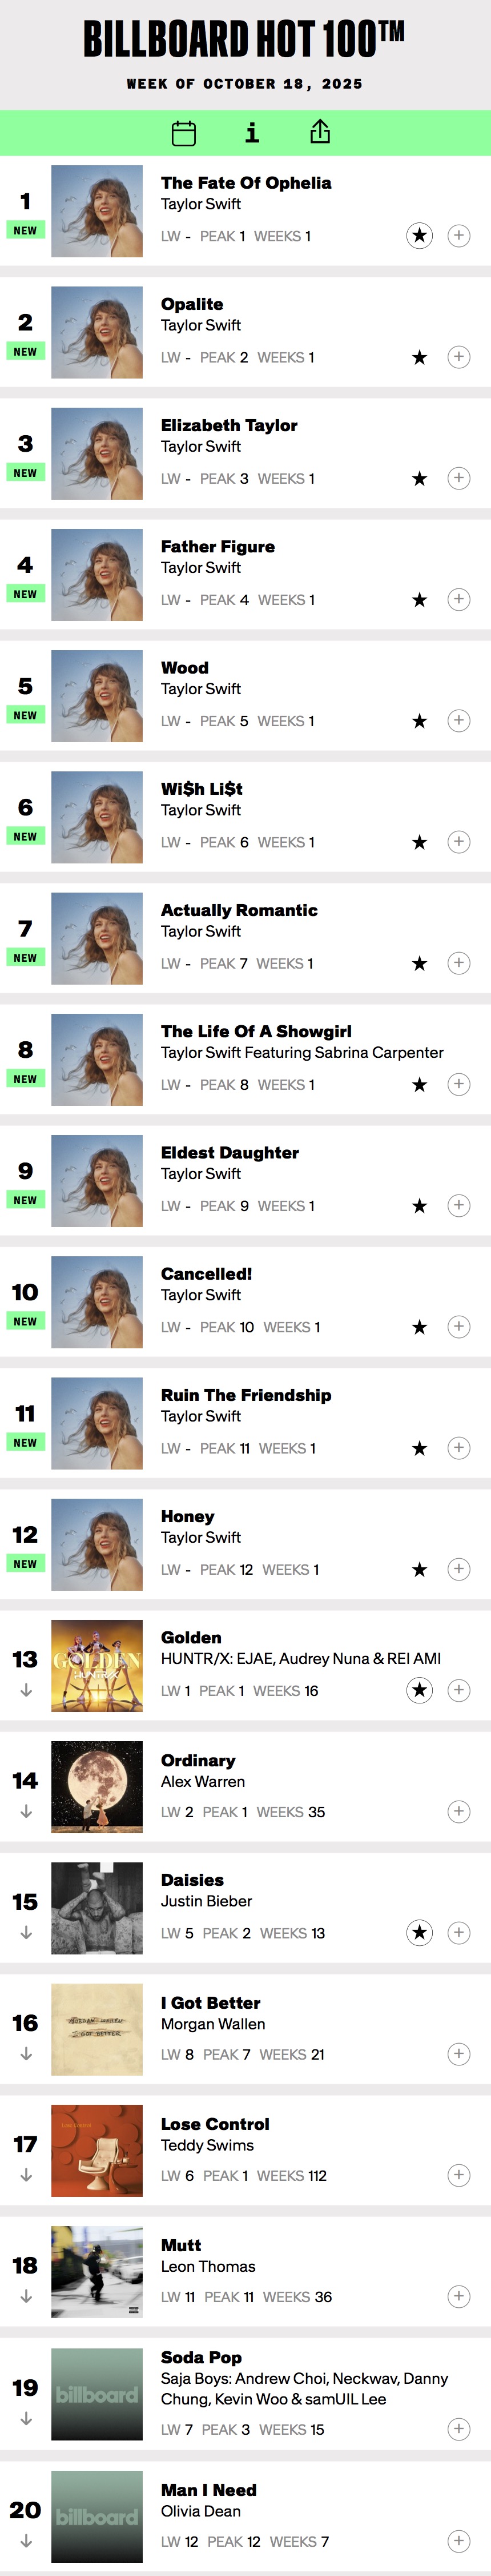Click the circled star for The Fate Of Ophelia
The height and width of the screenshot is (2576, 491).
click(419, 236)
